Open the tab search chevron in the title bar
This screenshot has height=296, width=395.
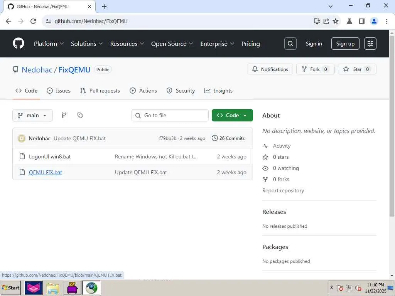[x=331, y=7]
